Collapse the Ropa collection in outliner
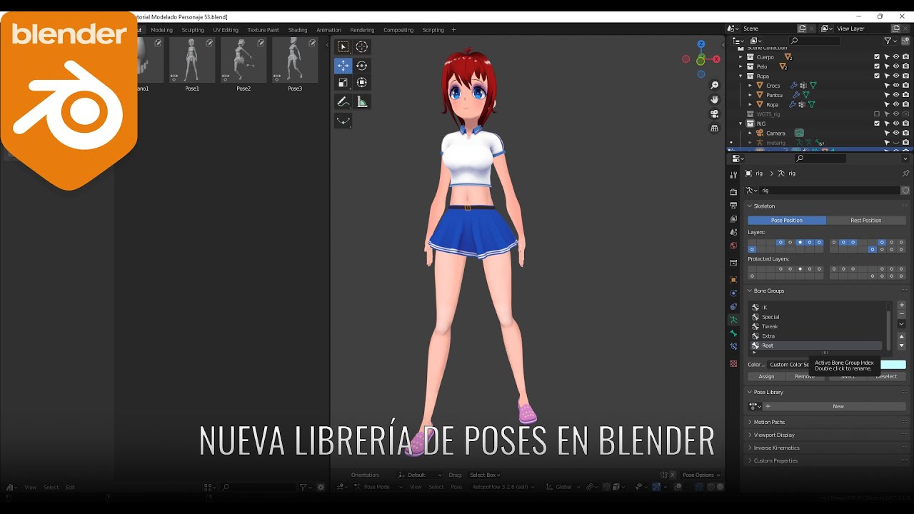Image resolution: width=914 pixels, height=514 pixels. click(740, 76)
